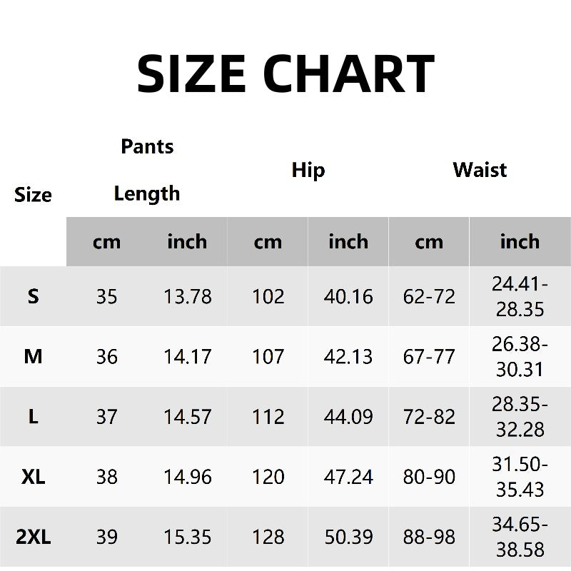
Task: Select the XL size row label
Action: pos(33,477)
